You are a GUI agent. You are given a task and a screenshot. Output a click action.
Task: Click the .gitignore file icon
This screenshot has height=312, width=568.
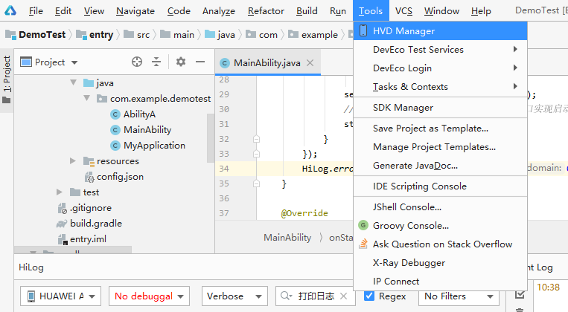(63, 208)
